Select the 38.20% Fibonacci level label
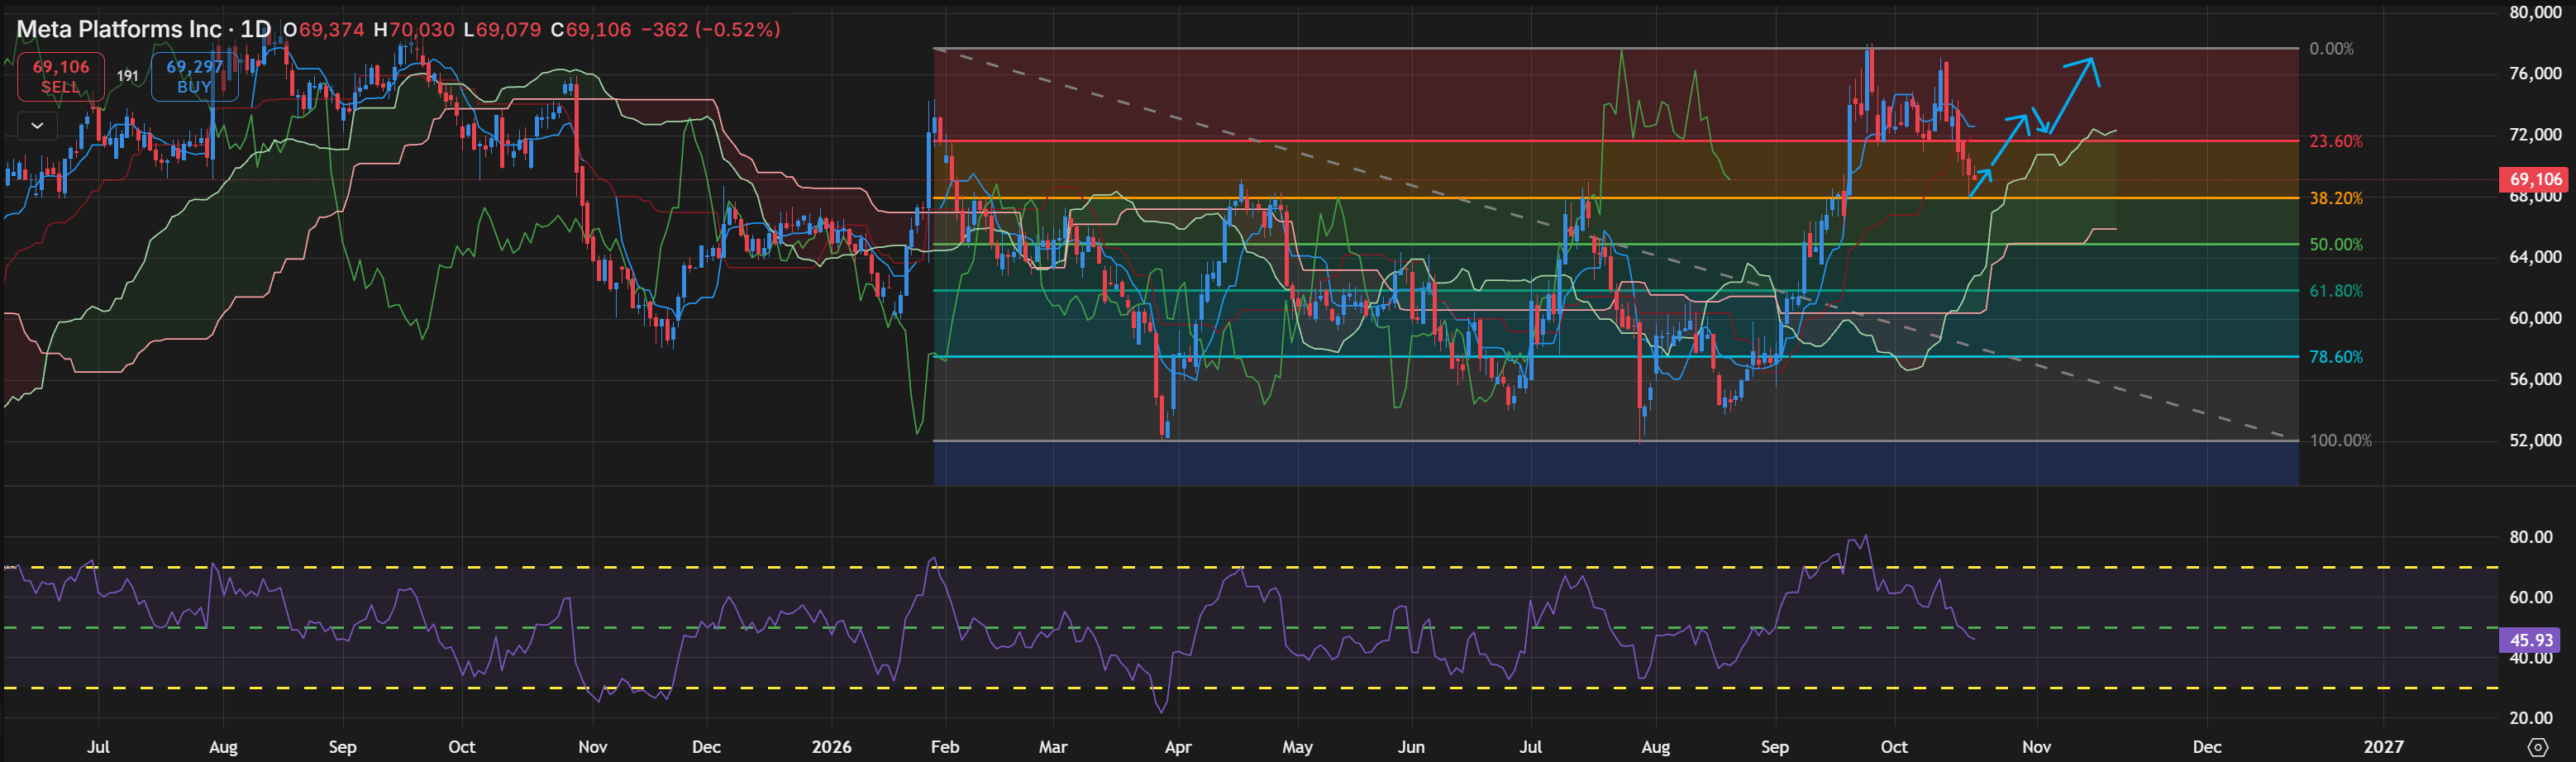2576x762 pixels. 2336,198
